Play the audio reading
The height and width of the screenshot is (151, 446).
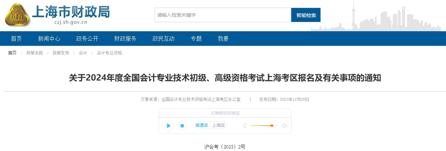click(x=168, y=126)
